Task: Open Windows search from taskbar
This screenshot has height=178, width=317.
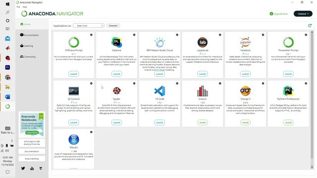Action: pos(7,12)
